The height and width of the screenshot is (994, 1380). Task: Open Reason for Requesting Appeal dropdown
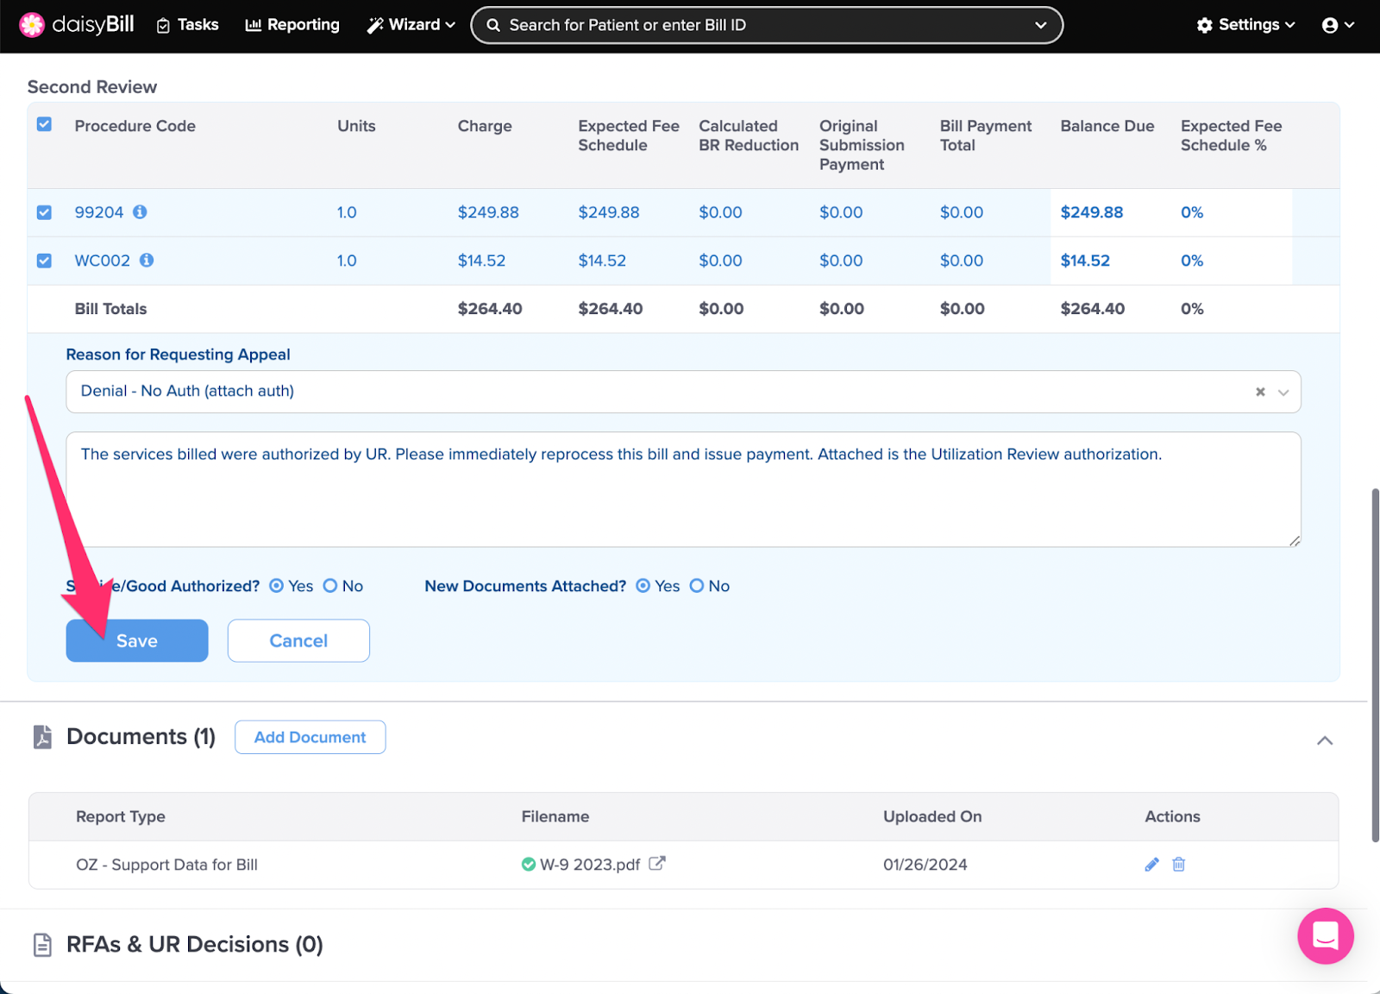click(1283, 392)
